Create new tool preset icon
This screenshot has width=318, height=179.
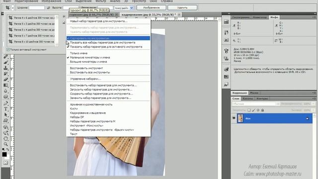[x=64, y=23]
